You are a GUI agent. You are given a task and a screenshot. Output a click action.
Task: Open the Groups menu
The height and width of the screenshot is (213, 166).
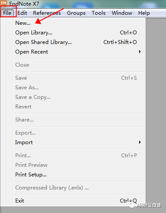tap(76, 13)
